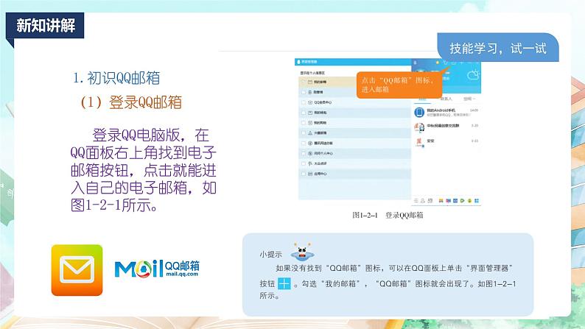Click the 安安 contact avatar

tap(418, 141)
